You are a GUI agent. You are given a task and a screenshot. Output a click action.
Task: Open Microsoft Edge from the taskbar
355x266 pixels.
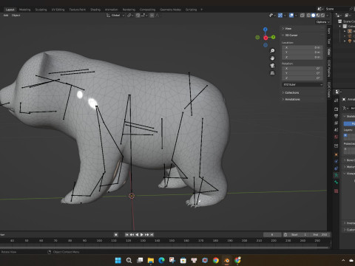[x=161, y=260]
